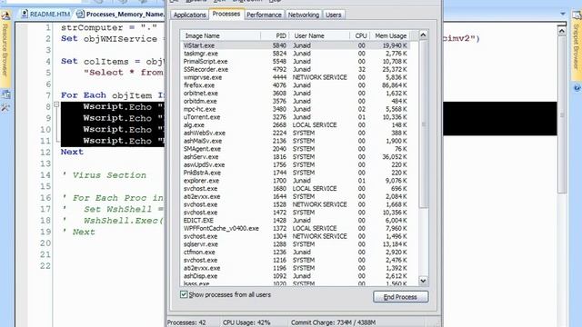Screen dimensions: 582x327
Task: Open the Performance tab
Action: pyautogui.click(x=264, y=15)
